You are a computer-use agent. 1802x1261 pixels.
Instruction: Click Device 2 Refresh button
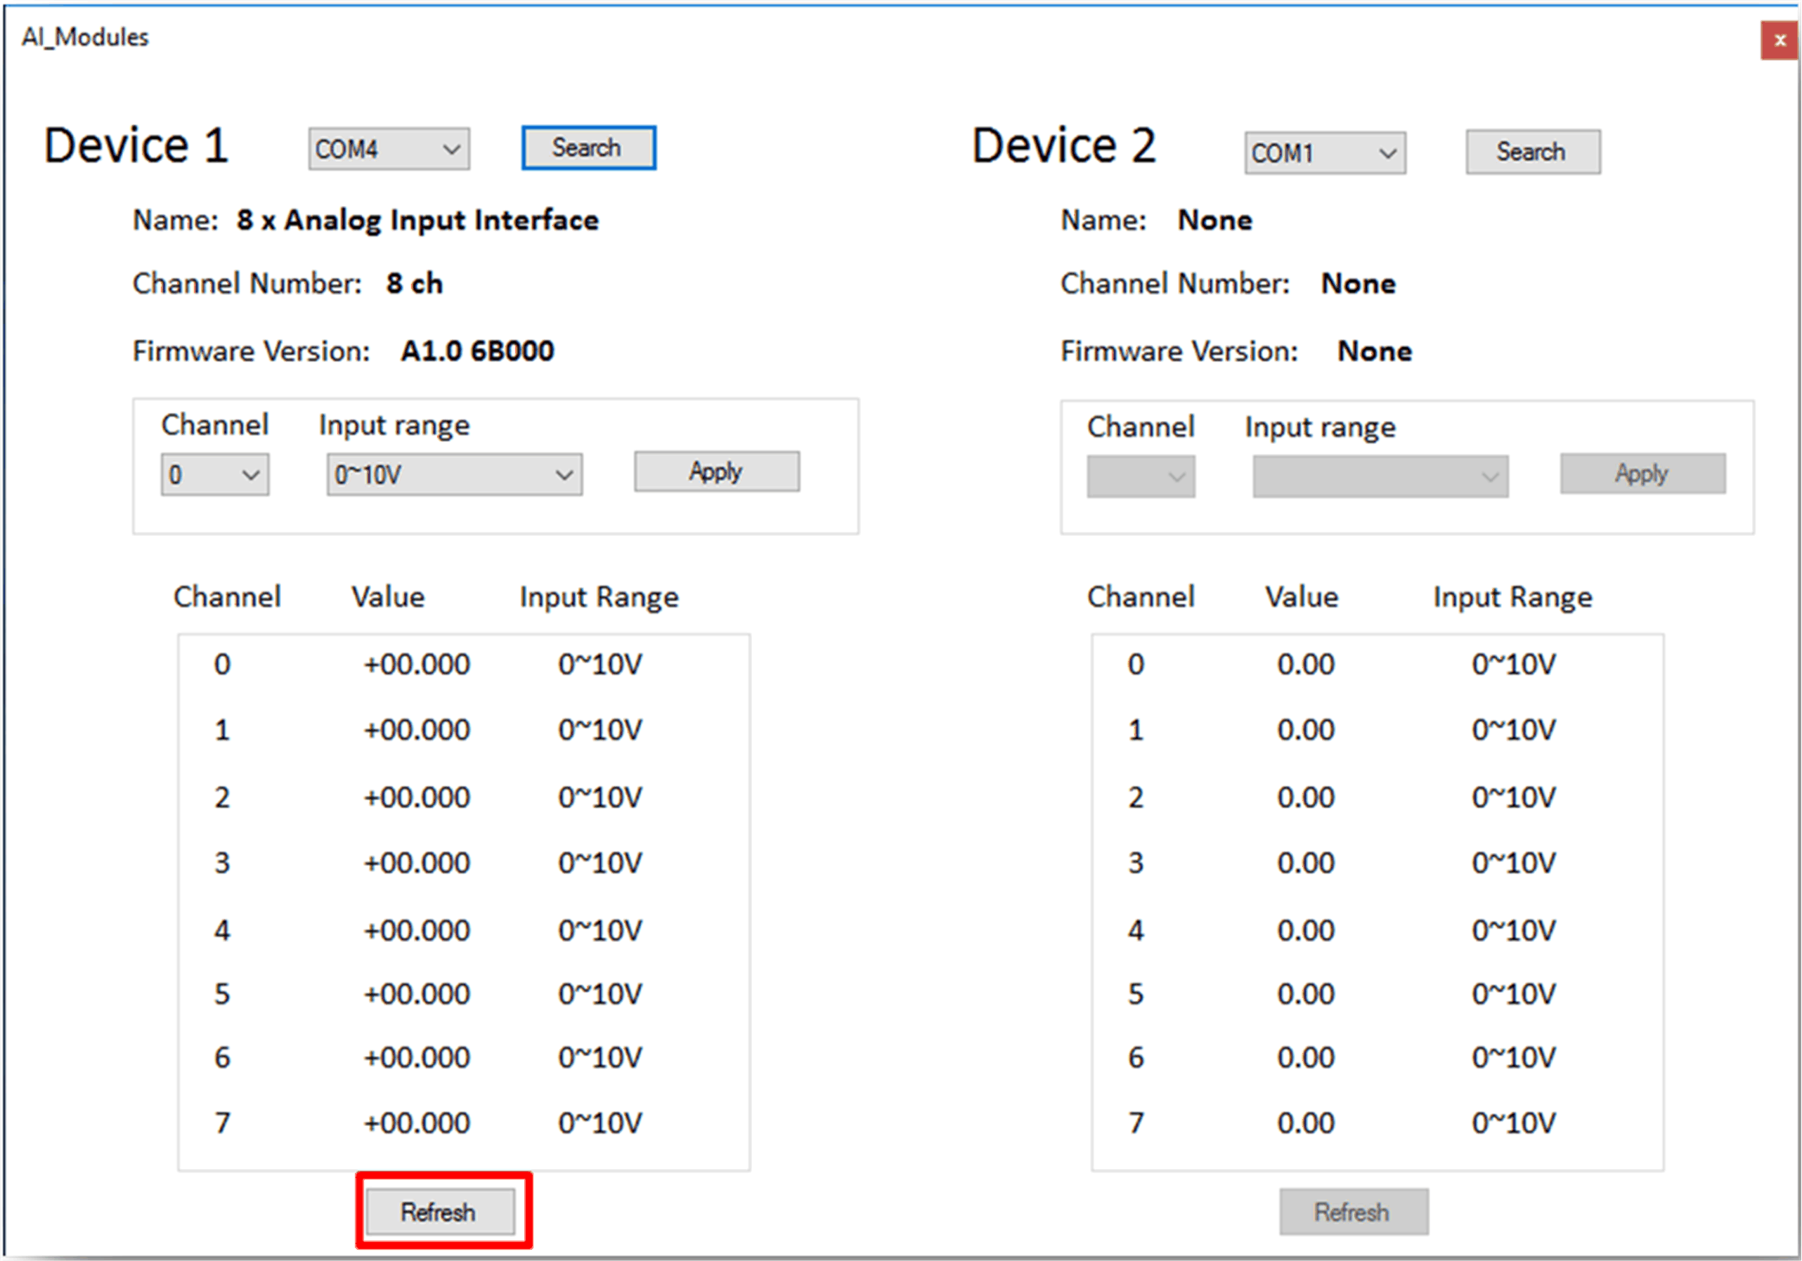coord(1353,1212)
